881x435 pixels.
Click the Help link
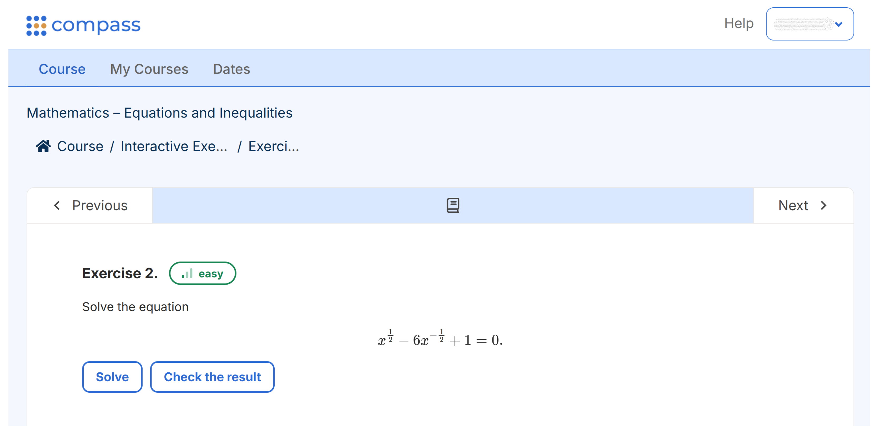tap(739, 24)
